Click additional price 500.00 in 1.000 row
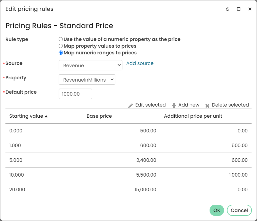Viewport: 257px width, 221px height. coord(239,146)
